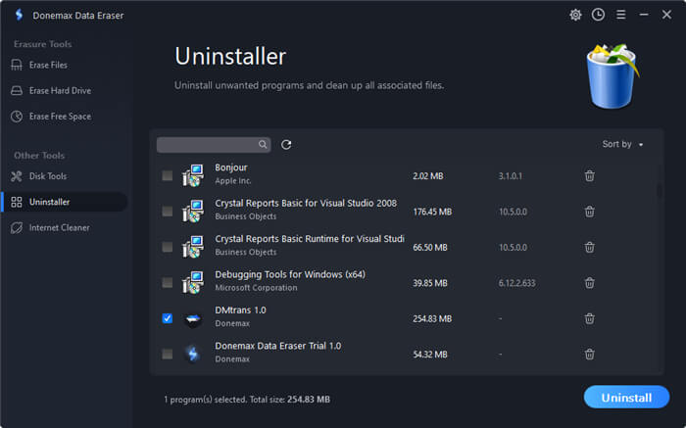Click the Donemax lightning logo in title bar
Screen dimensions: 686x428
19,15
